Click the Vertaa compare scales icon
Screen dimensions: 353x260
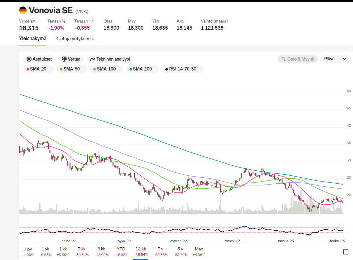64,59
